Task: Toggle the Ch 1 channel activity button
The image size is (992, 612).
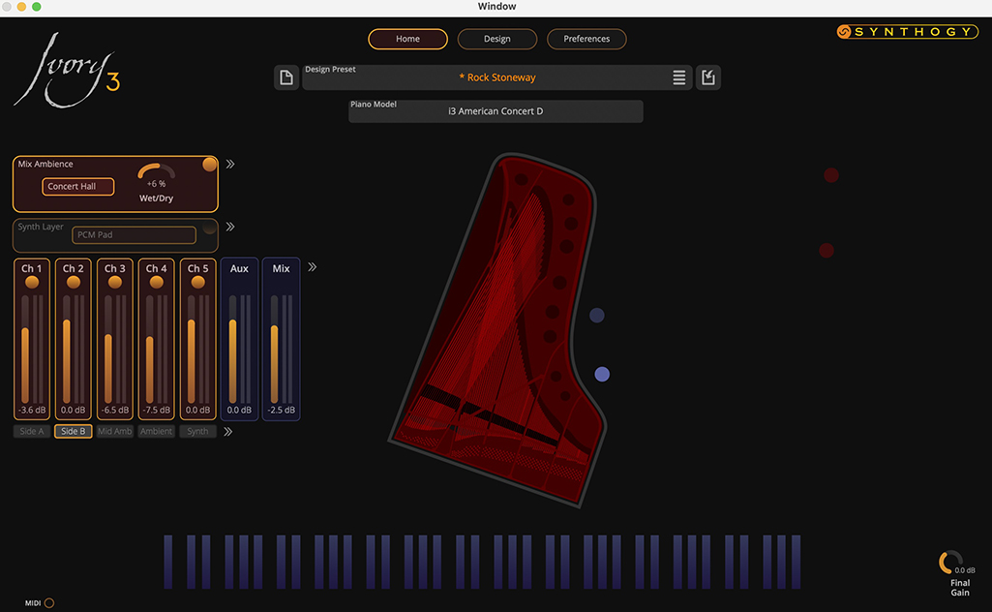Action: point(32,281)
